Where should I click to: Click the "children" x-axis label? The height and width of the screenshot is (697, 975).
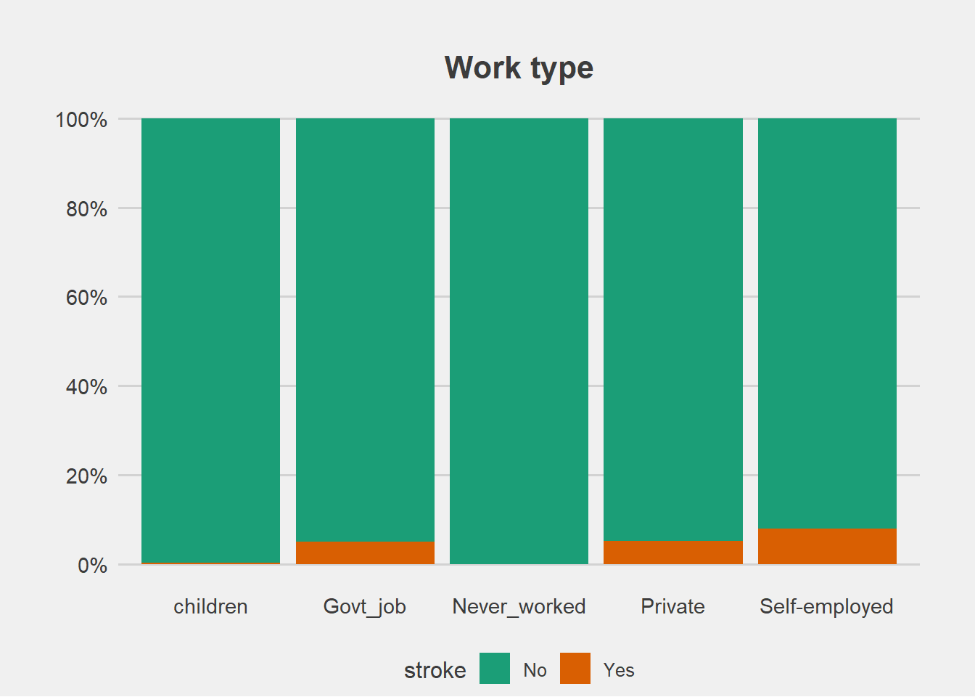(x=210, y=606)
